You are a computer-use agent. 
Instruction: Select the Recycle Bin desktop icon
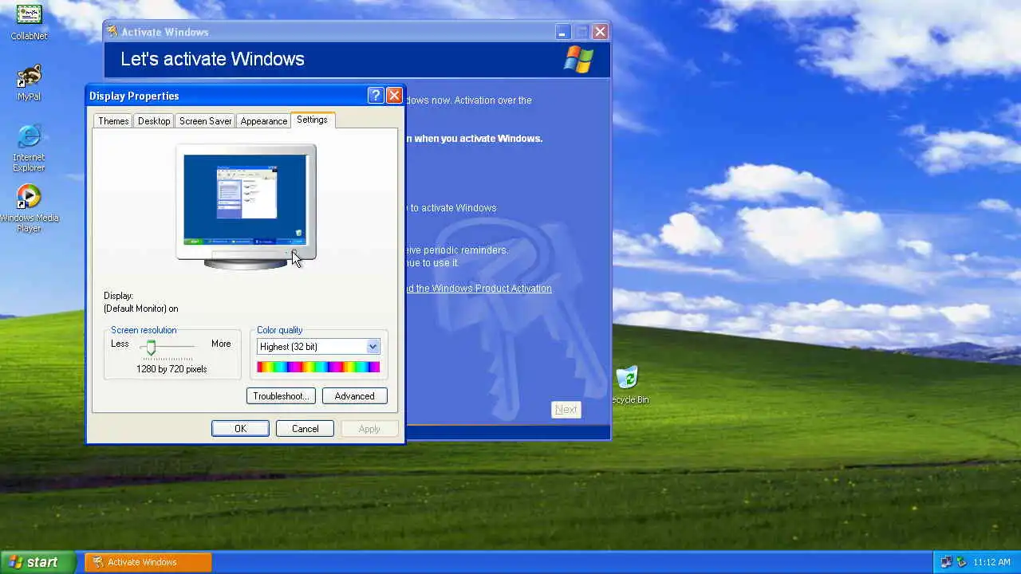[x=629, y=384]
